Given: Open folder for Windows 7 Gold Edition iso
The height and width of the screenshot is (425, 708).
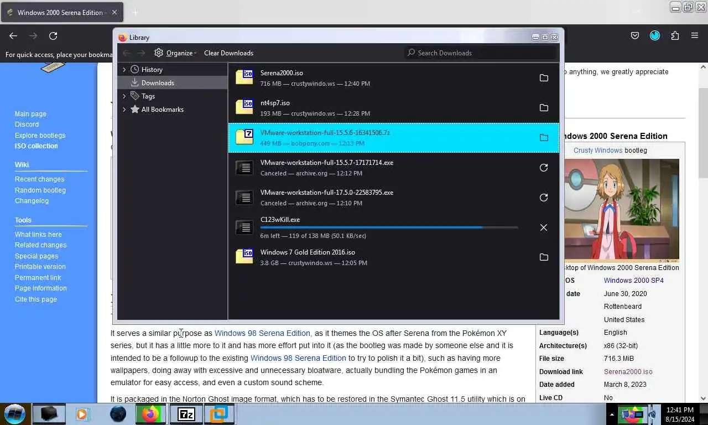Looking at the screenshot, I should tap(544, 257).
